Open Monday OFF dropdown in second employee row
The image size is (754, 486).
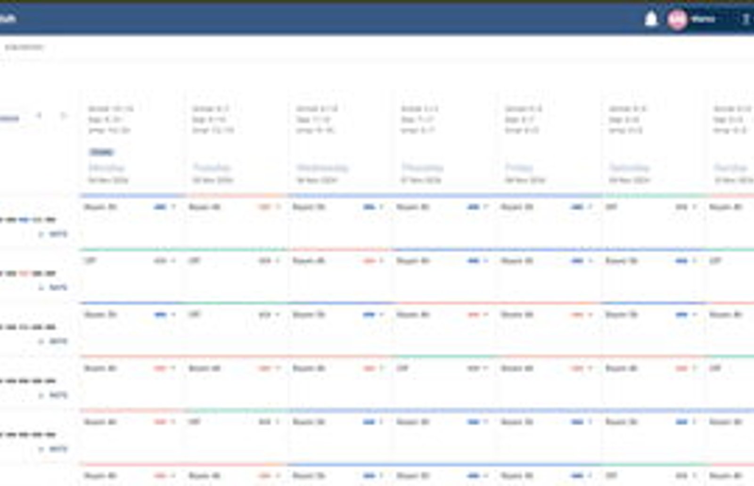tap(174, 260)
